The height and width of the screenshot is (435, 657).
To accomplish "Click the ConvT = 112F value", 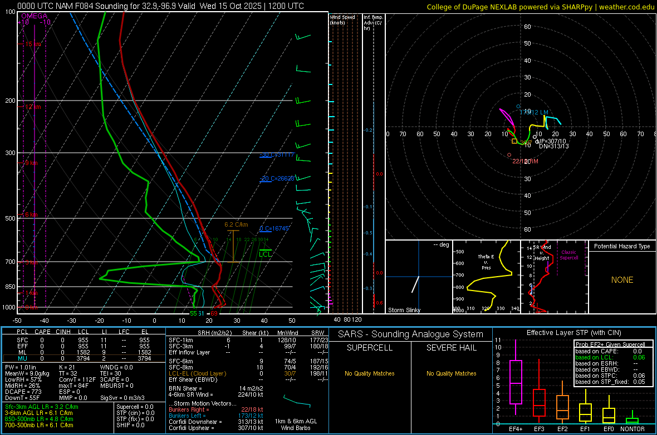I will tap(77, 379).
